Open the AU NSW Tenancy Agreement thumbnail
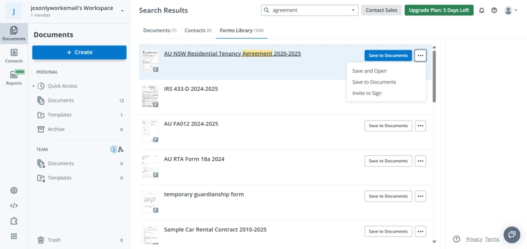 tap(150, 61)
